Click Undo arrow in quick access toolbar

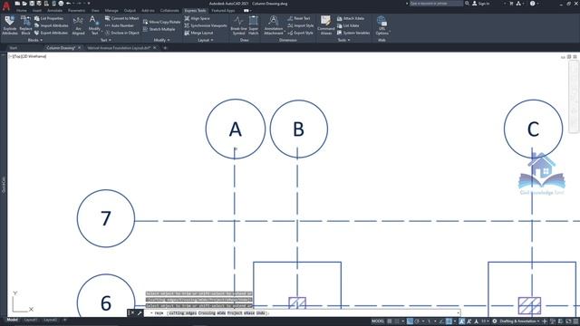pos(69,4)
